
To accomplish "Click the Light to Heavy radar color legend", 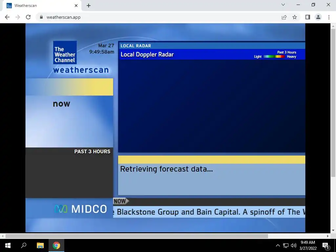I will coord(275,56).
